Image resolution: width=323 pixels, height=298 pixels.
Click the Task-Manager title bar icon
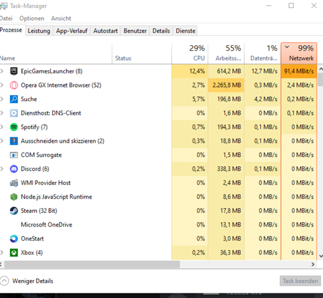(3, 6)
